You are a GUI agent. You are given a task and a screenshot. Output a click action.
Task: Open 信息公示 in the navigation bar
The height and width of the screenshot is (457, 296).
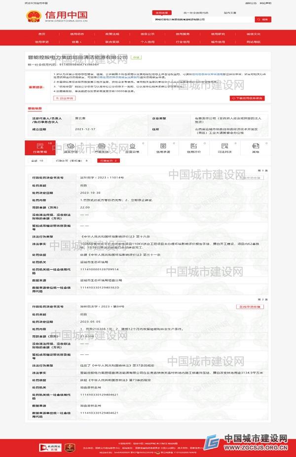coord(148,34)
